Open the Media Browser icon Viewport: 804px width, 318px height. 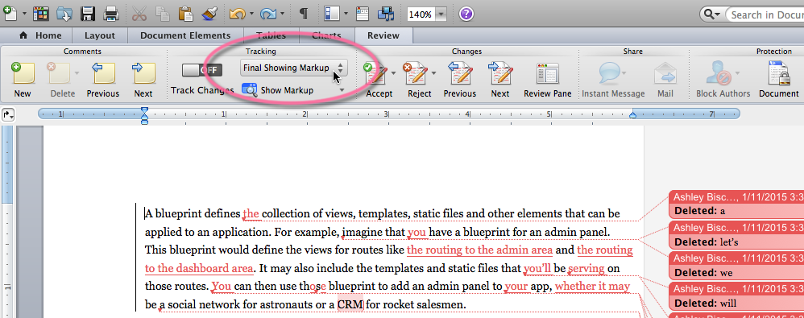pyautogui.click(x=386, y=14)
